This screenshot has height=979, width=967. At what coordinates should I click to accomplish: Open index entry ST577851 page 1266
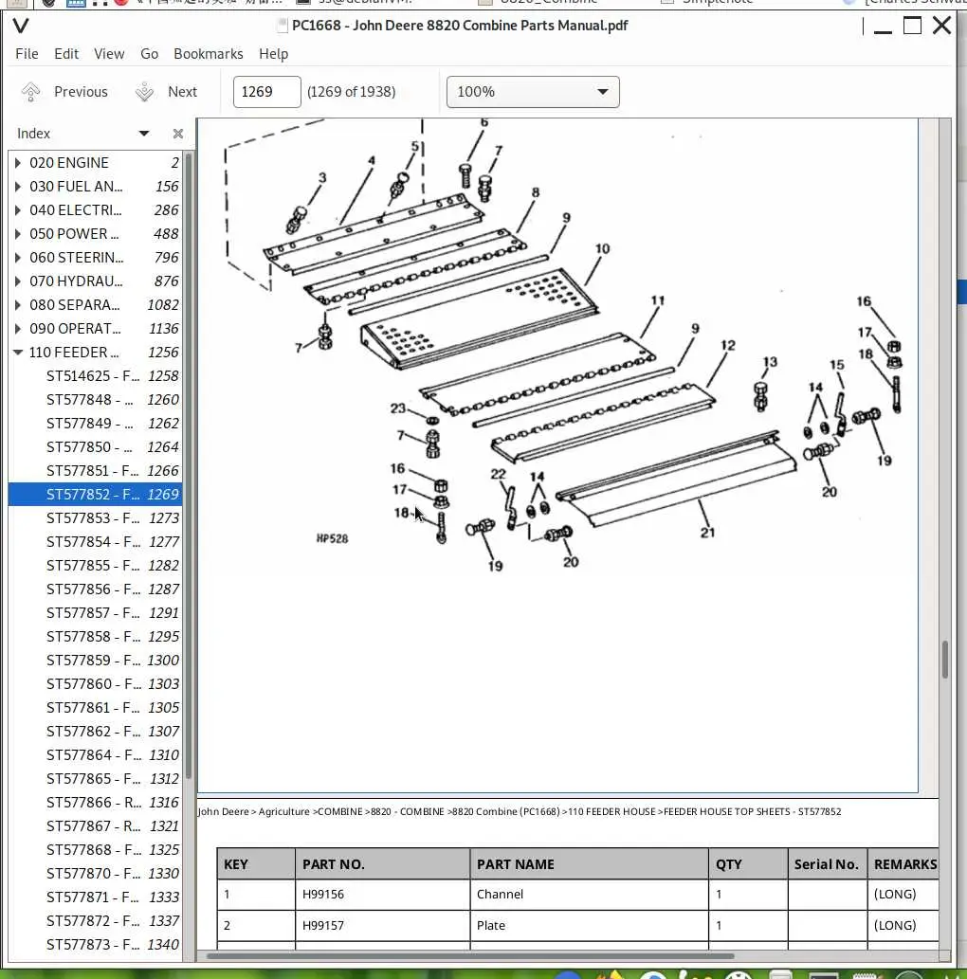pyautogui.click(x=96, y=471)
